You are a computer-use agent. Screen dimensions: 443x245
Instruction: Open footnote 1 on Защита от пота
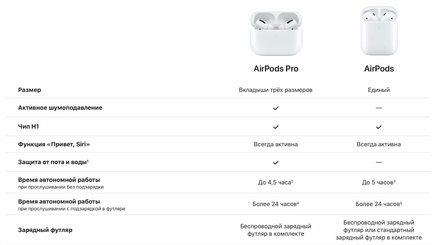tap(88, 161)
